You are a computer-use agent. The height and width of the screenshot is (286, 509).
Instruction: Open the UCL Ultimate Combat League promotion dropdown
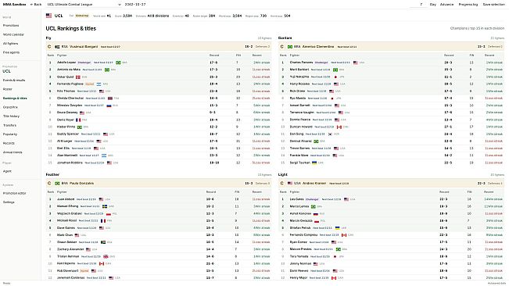[x=84, y=5]
